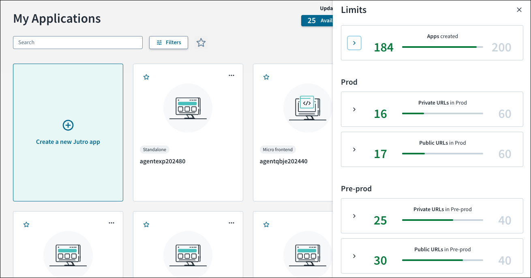Open the Filters button
The height and width of the screenshot is (278, 531).
tap(169, 43)
